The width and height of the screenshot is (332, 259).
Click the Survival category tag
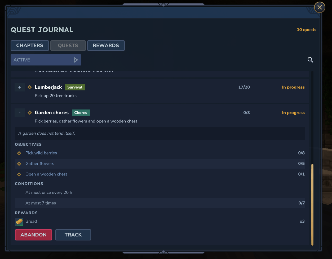(75, 87)
